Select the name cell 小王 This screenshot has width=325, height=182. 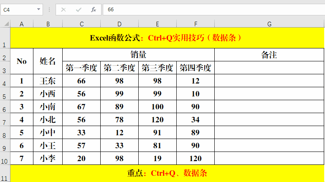pyautogui.click(x=48, y=145)
